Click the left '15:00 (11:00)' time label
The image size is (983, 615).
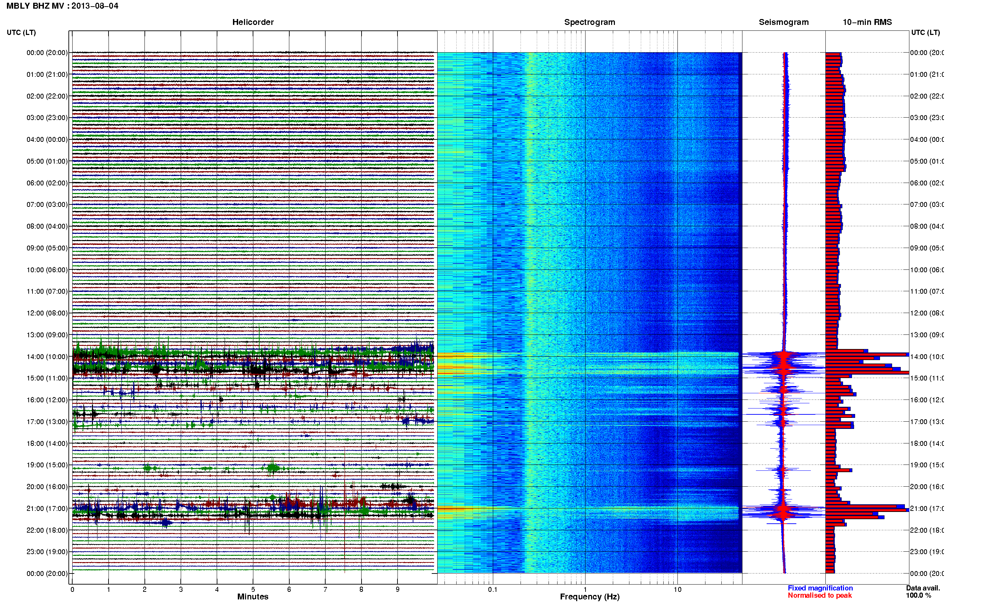[x=47, y=378]
